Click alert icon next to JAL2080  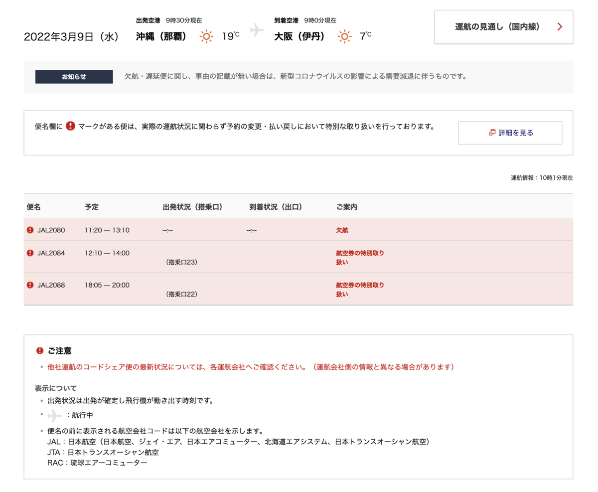pyautogui.click(x=30, y=230)
